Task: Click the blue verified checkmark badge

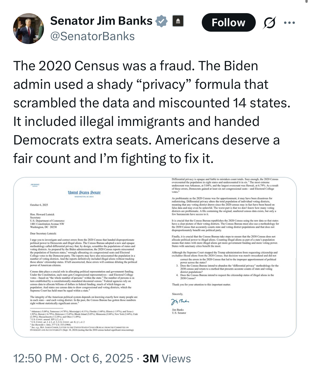Action: point(161,21)
